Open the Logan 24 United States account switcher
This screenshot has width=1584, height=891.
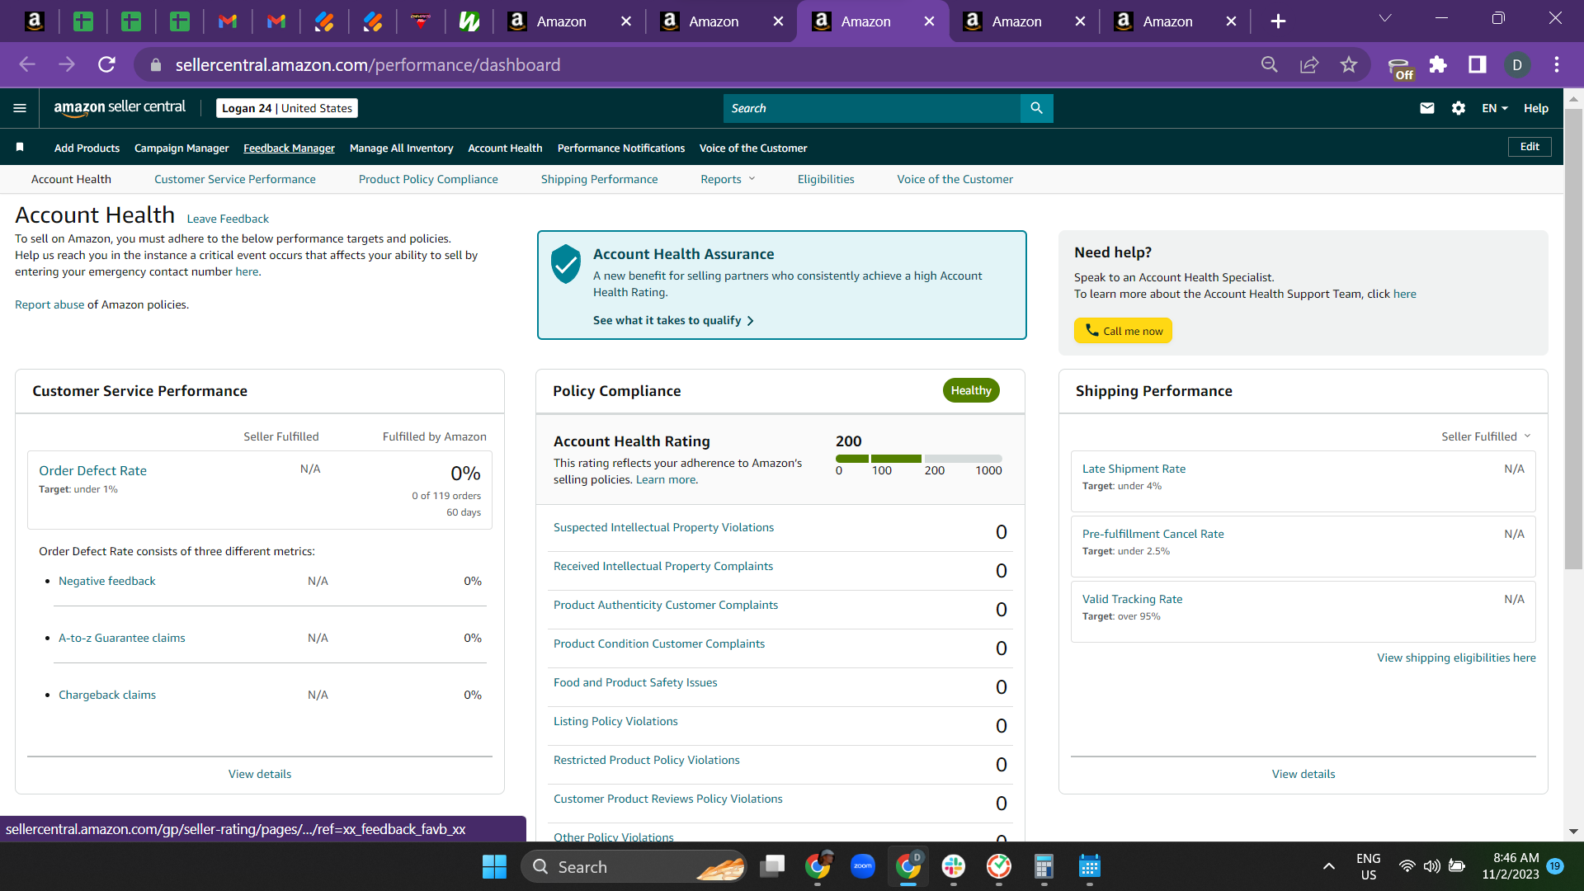[x=287, y=108]
